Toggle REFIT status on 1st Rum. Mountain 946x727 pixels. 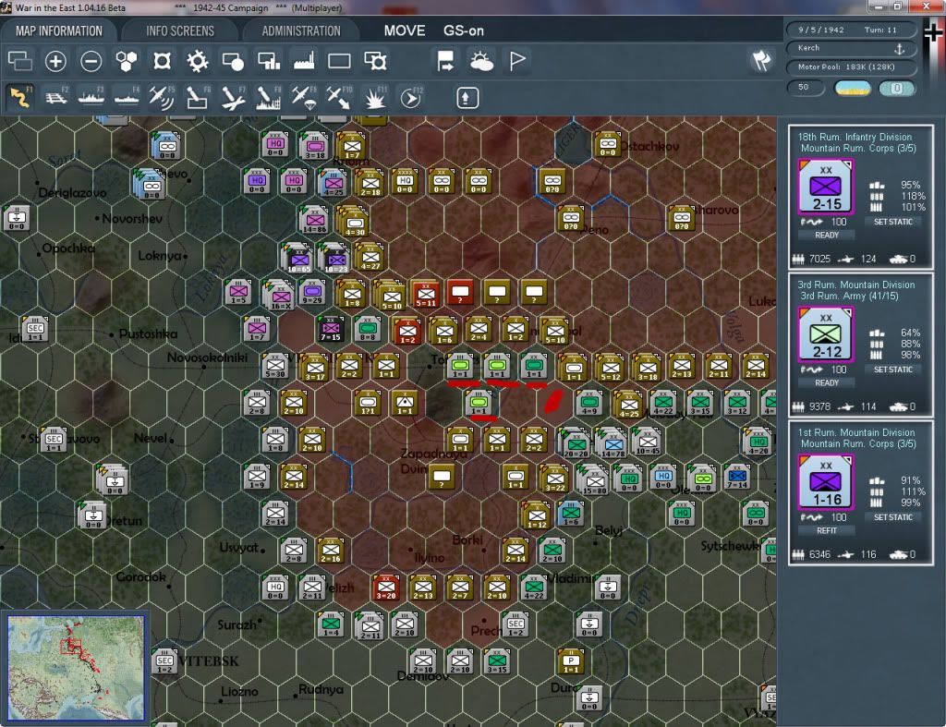pyautogui.click(x=827, y=531)
